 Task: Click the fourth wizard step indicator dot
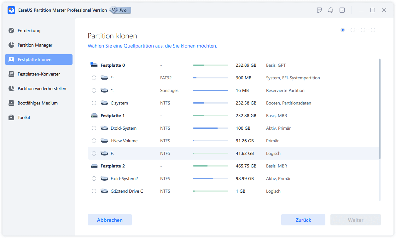pyautogui.click(x=373, y=30)
